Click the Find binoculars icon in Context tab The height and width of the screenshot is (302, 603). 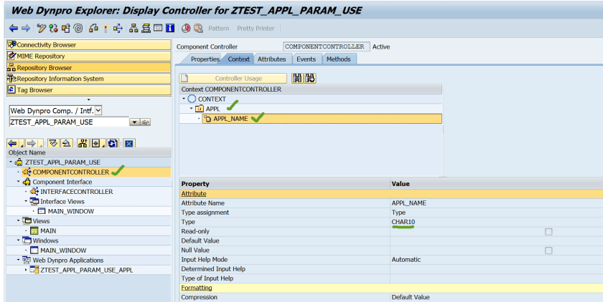tap(297, 78)
